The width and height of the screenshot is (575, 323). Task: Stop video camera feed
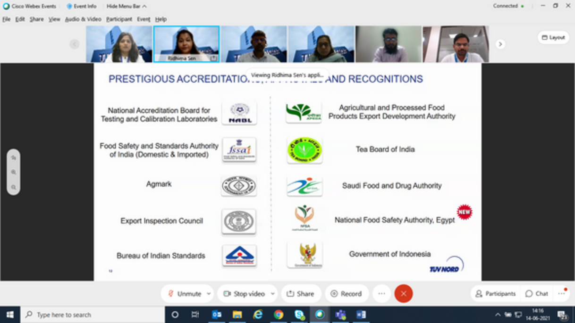(244, 294)
